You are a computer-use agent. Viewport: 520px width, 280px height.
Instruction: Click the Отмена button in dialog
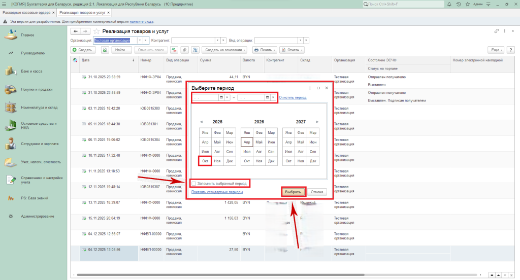click(317, 192)
